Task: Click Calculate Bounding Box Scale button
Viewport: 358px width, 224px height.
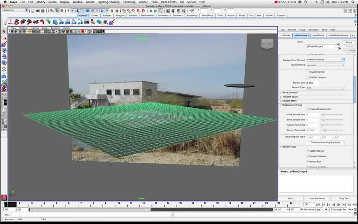Action: pos(325,142)
